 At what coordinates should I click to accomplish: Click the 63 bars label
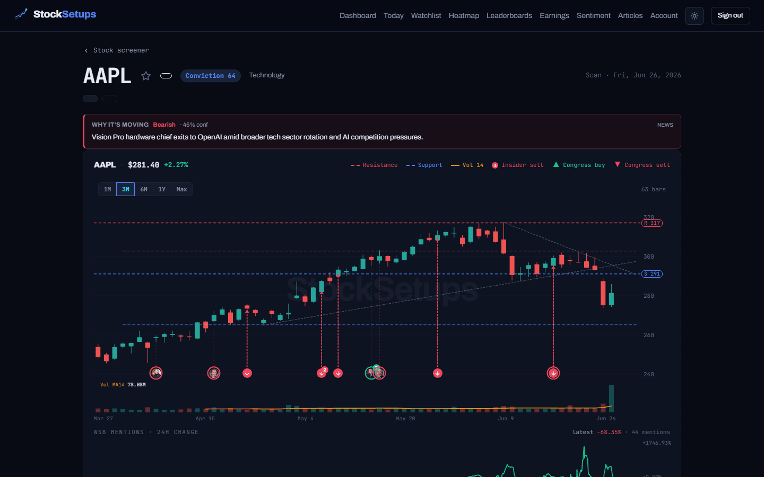pyautogui.click(x=654, y=189)
